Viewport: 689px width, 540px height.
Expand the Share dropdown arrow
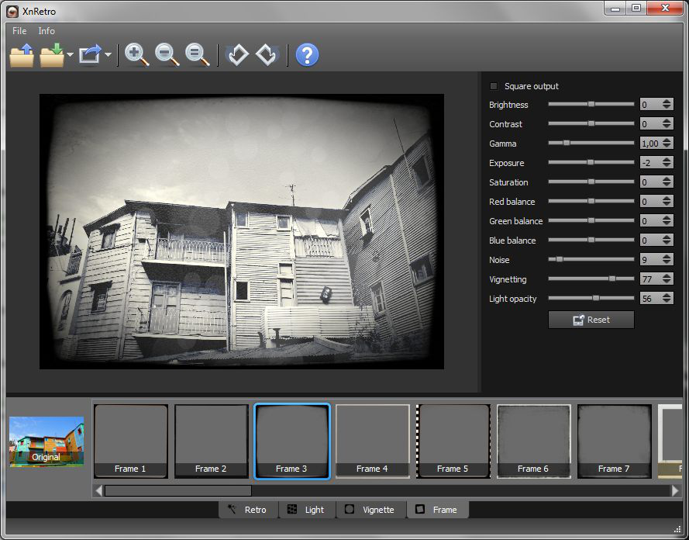[108, 55]
